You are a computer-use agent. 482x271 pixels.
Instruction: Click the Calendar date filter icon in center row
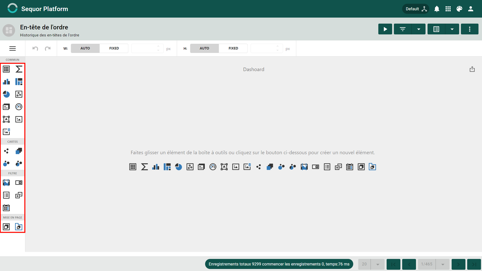coord(350,167)
